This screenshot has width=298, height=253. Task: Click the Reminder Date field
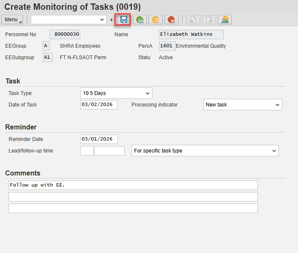(99, 139)
